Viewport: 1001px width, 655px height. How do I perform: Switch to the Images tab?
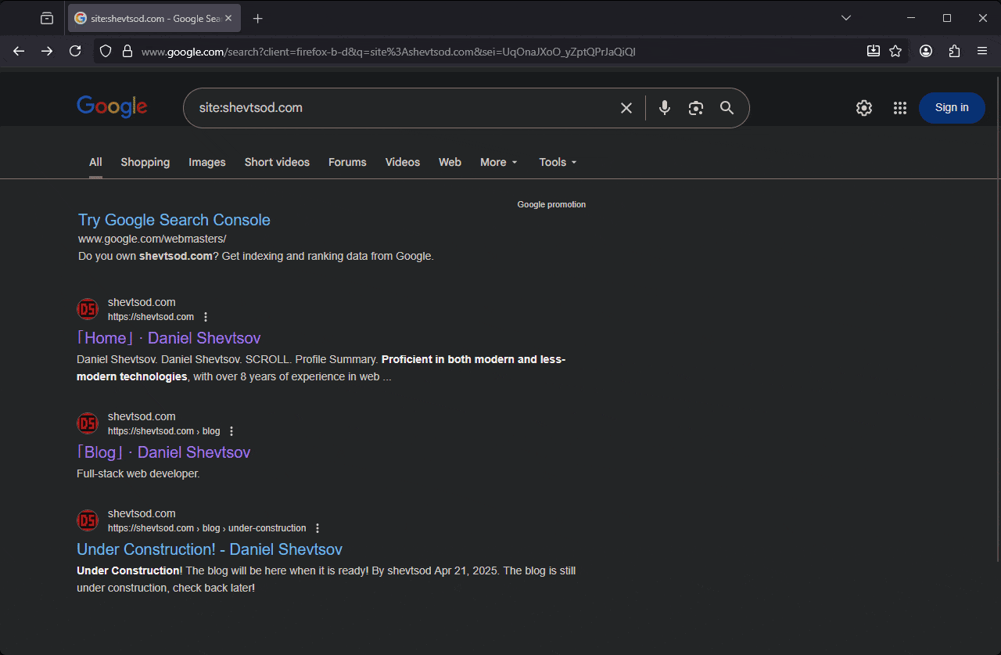point(207,162)
